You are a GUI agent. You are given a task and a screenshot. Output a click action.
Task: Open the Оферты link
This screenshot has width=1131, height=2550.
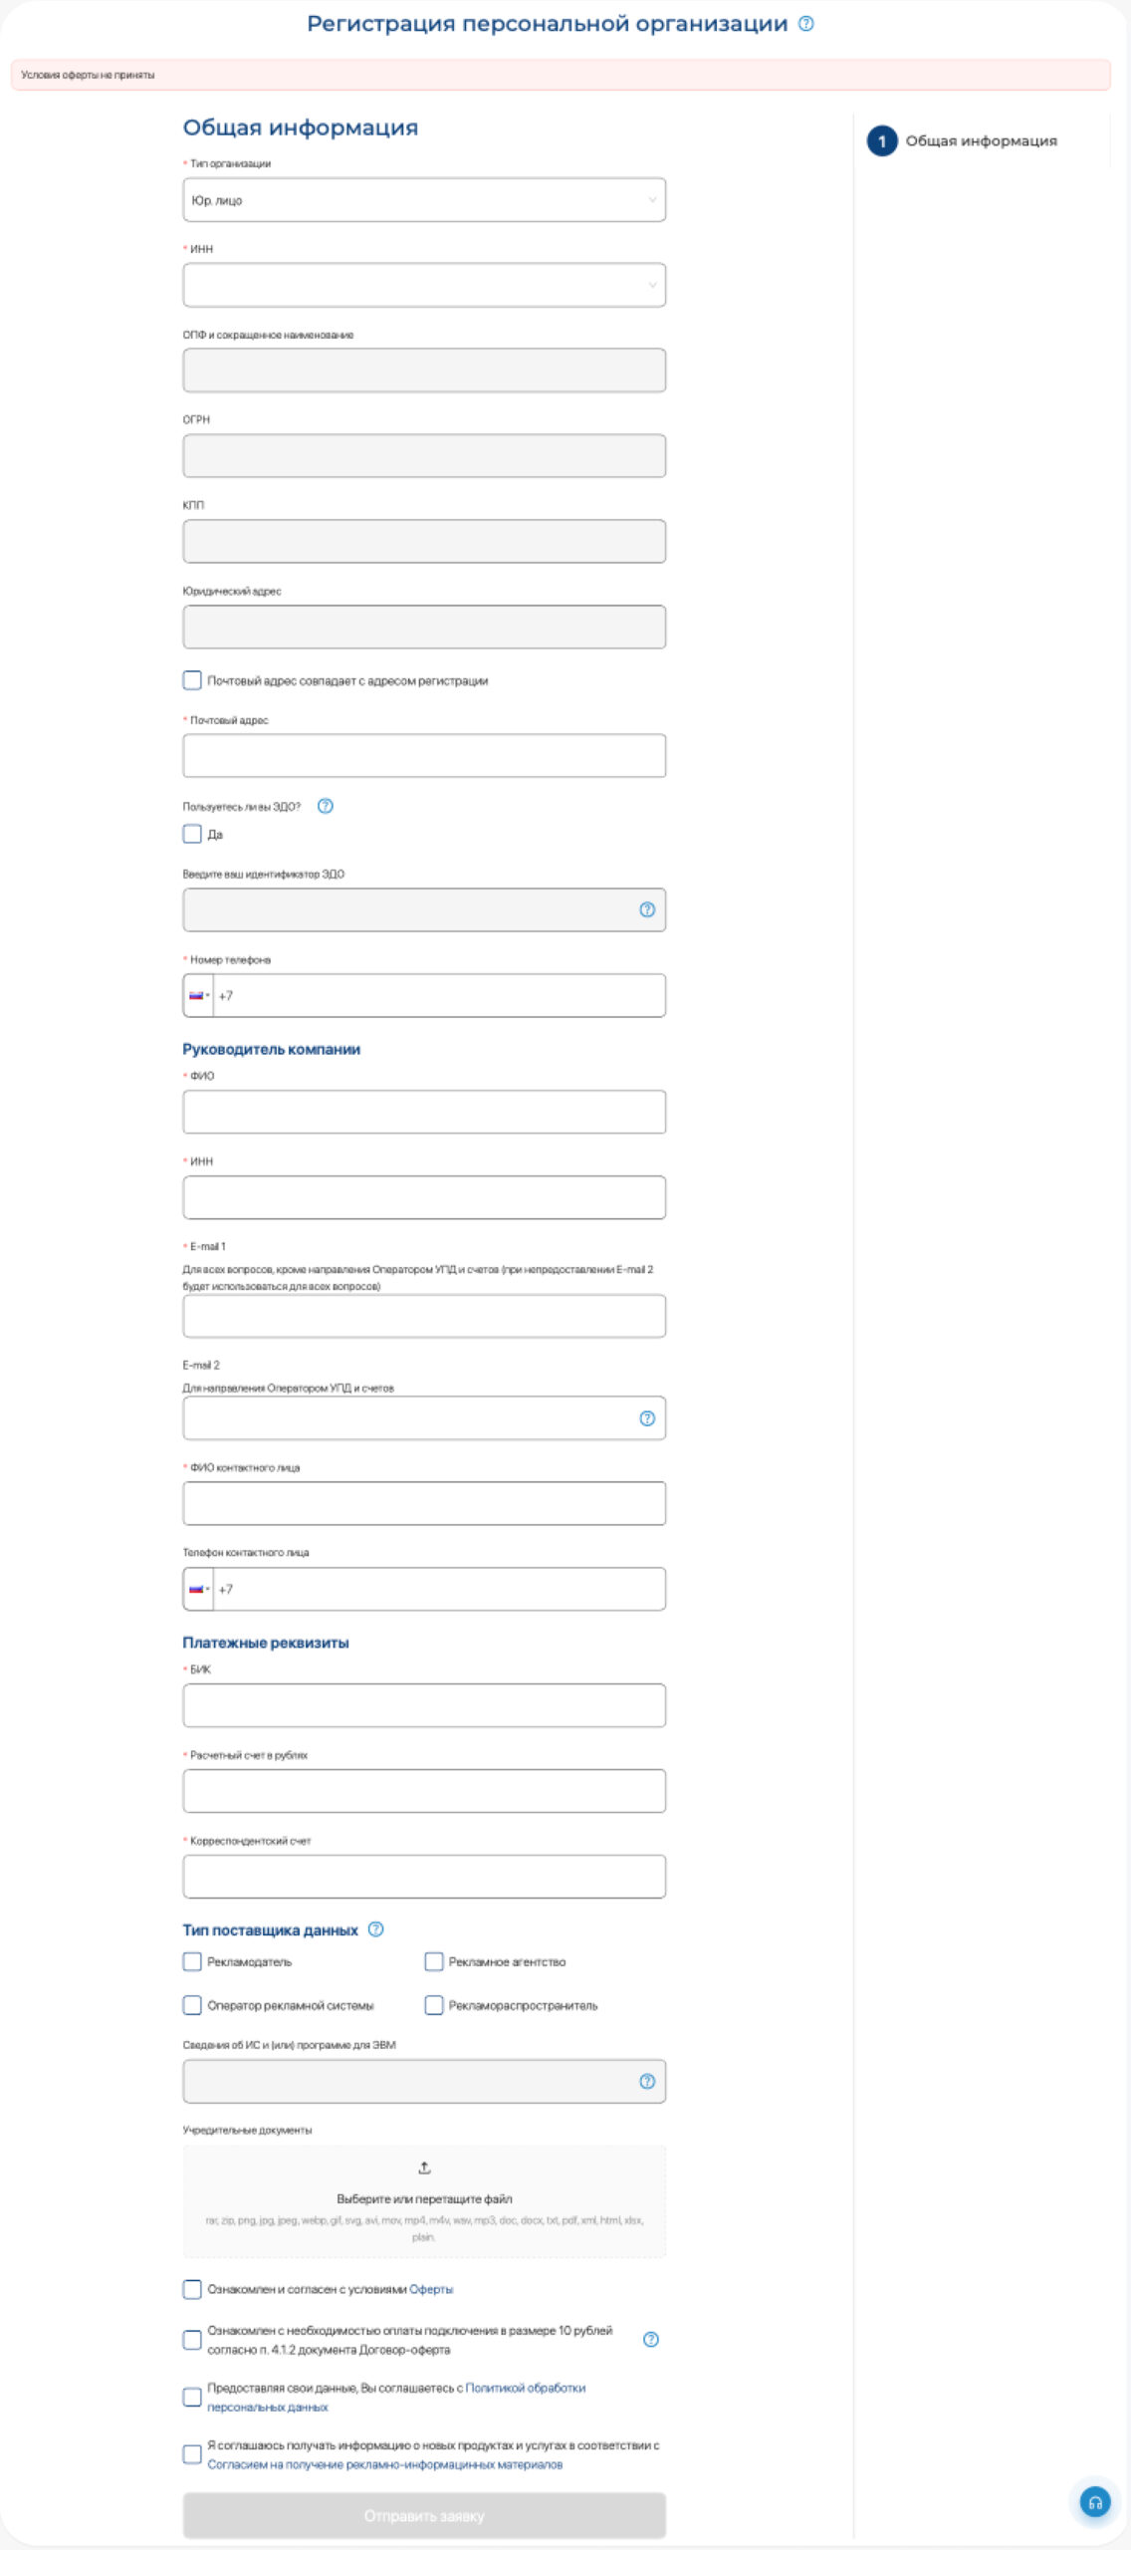431,2289
